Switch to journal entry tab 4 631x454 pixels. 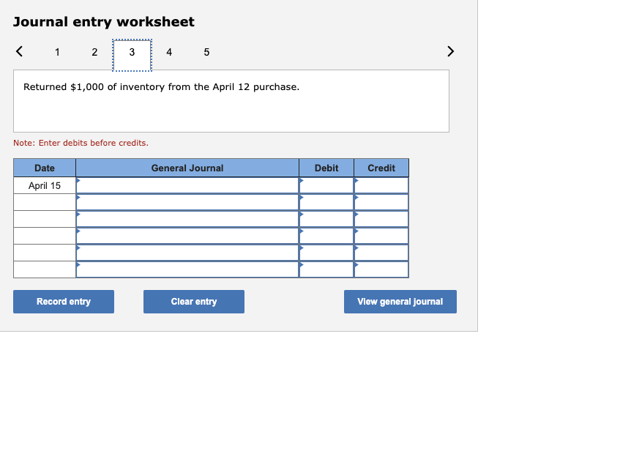[169, 52]
